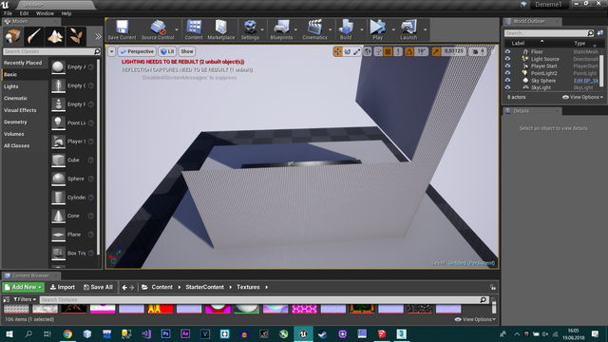Image resolution: width=608 pixels, height=342 pixels.
Task: Open Source Control toolbar icon
Action: [158, 29]
